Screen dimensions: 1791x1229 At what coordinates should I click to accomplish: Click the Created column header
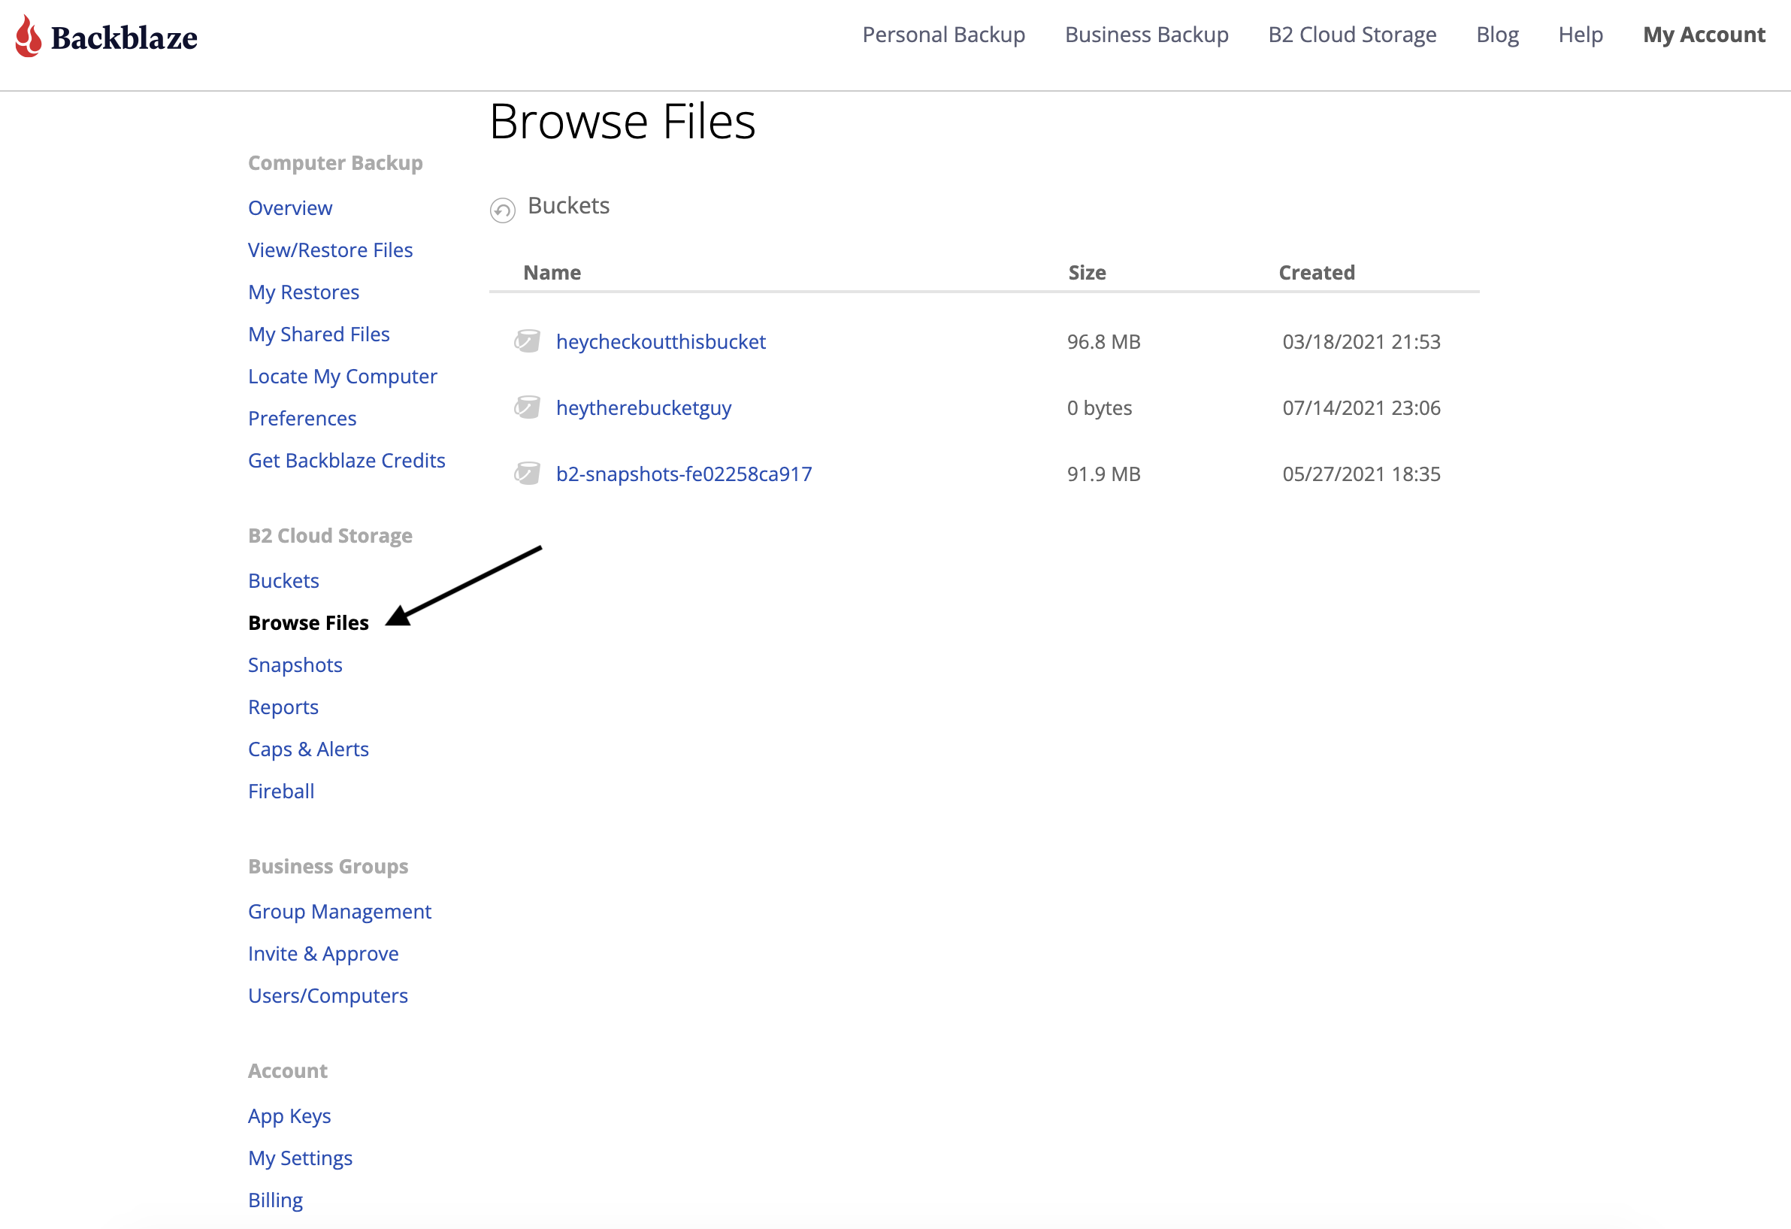tap(1317, 272)
